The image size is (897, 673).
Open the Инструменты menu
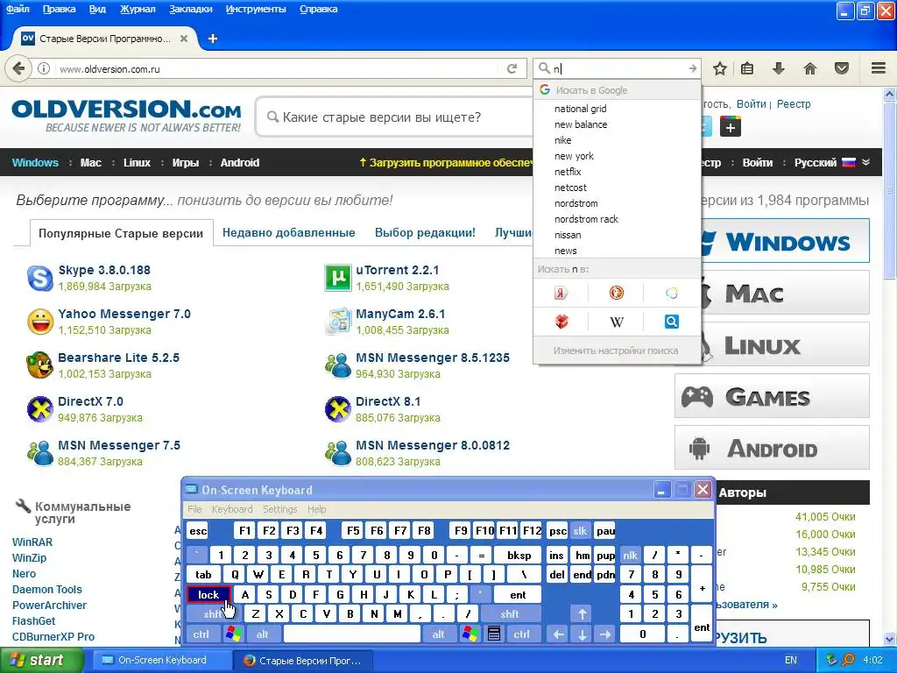point(256,9)
